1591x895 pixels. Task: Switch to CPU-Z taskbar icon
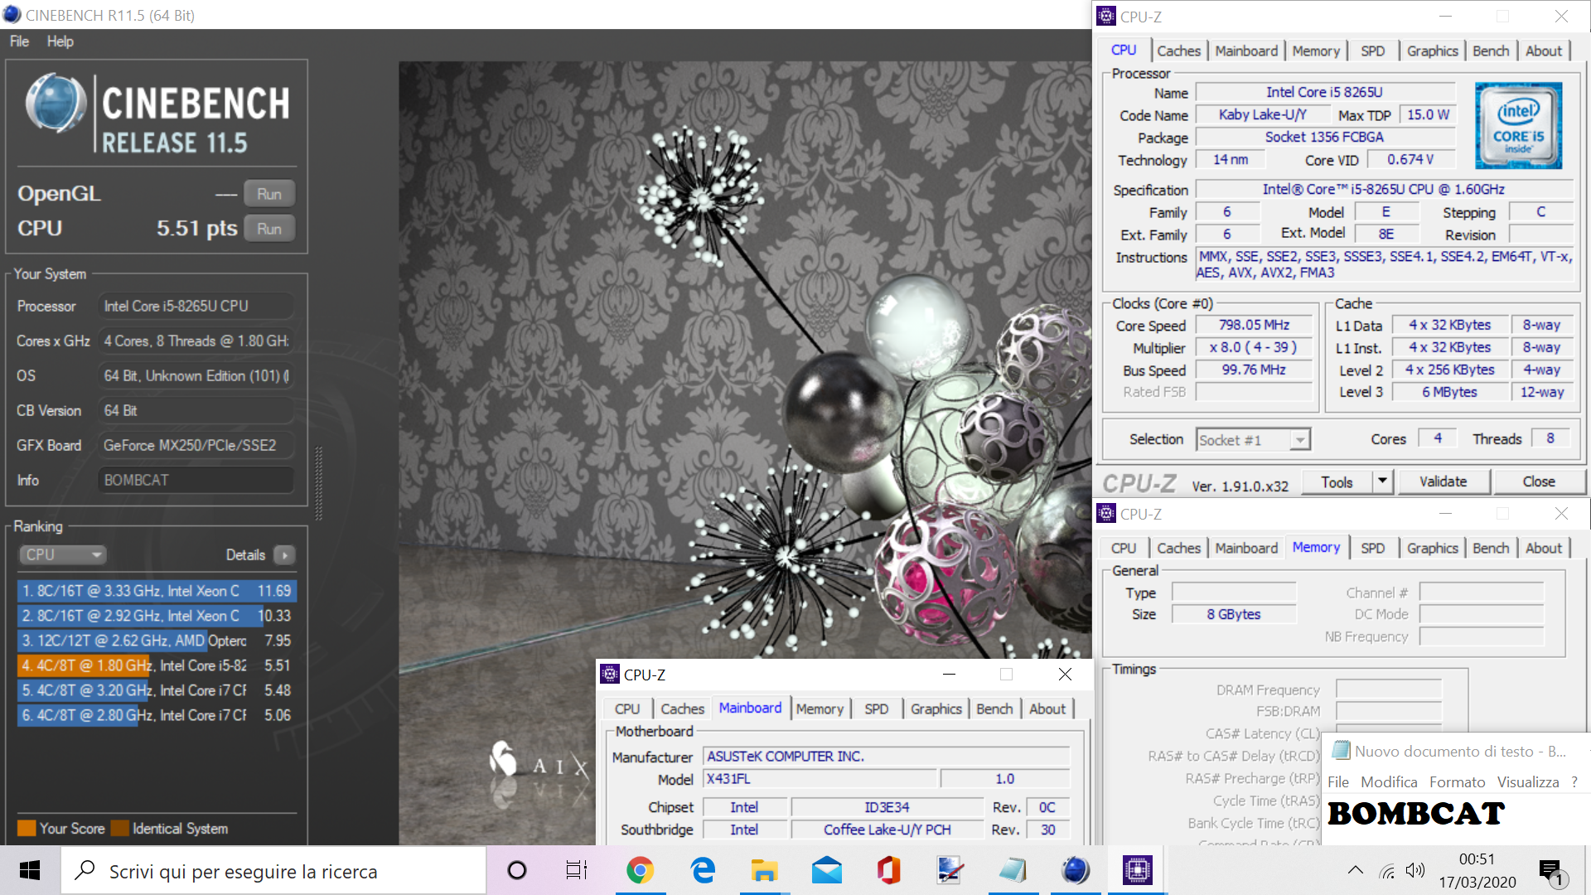pyautogui.click(x=1137, y=870)
